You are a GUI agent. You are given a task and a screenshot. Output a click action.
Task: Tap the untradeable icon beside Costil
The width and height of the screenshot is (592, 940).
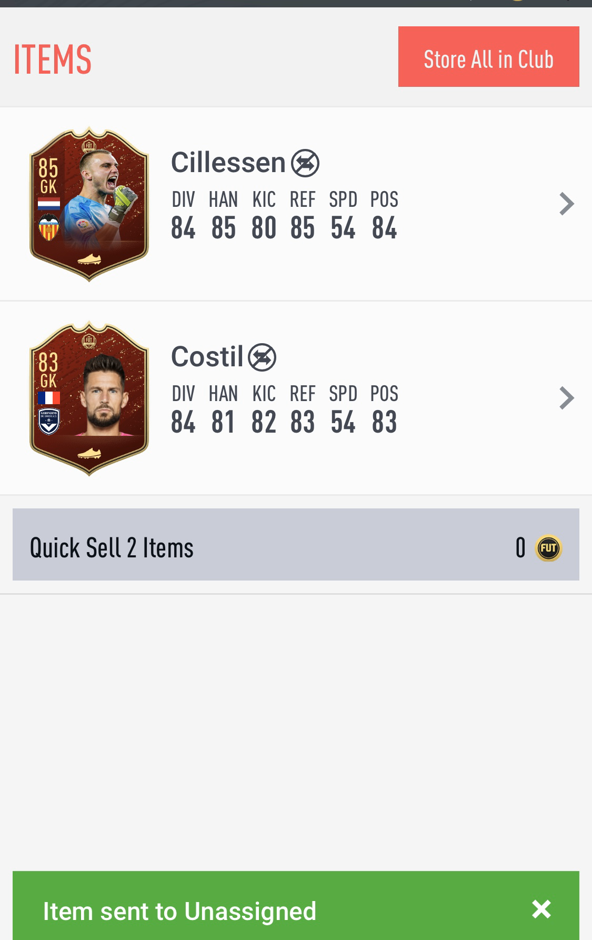pyautogui.click(x=262, y=357)
